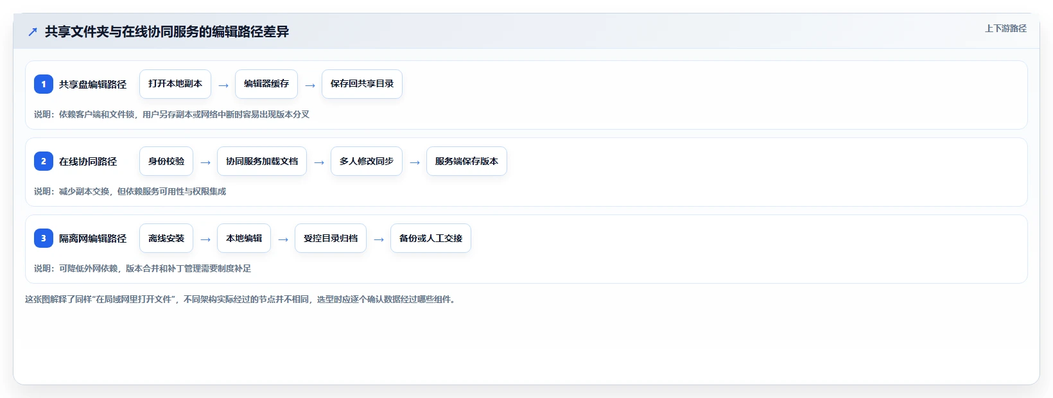Click the 备份或人工交接 step box

coord(431,238)
